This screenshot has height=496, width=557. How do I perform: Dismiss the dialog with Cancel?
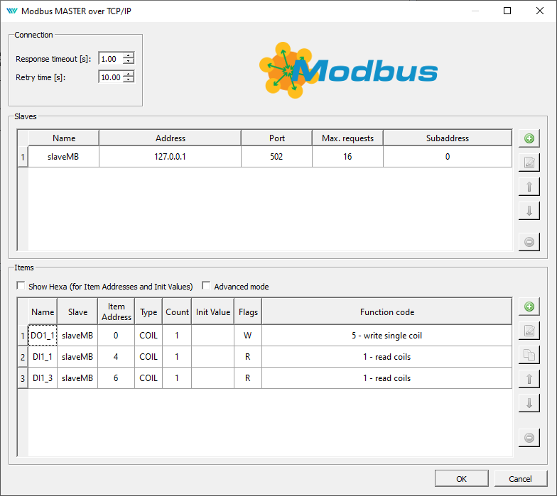[x=520, y=479]
